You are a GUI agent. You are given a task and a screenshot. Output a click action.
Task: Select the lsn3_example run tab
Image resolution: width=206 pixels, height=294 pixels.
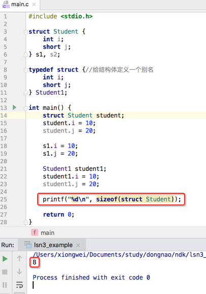coord(52,245)
